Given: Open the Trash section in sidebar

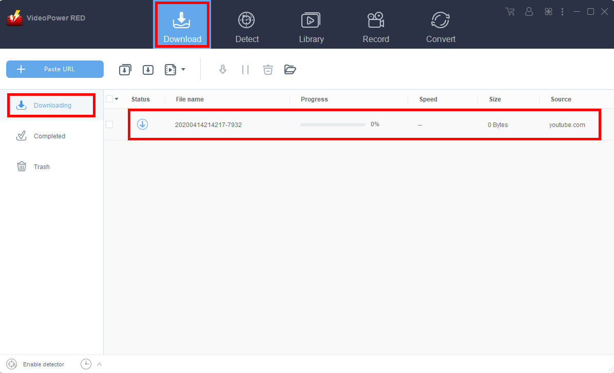Looking at the screenshot, I should [51, 167].
